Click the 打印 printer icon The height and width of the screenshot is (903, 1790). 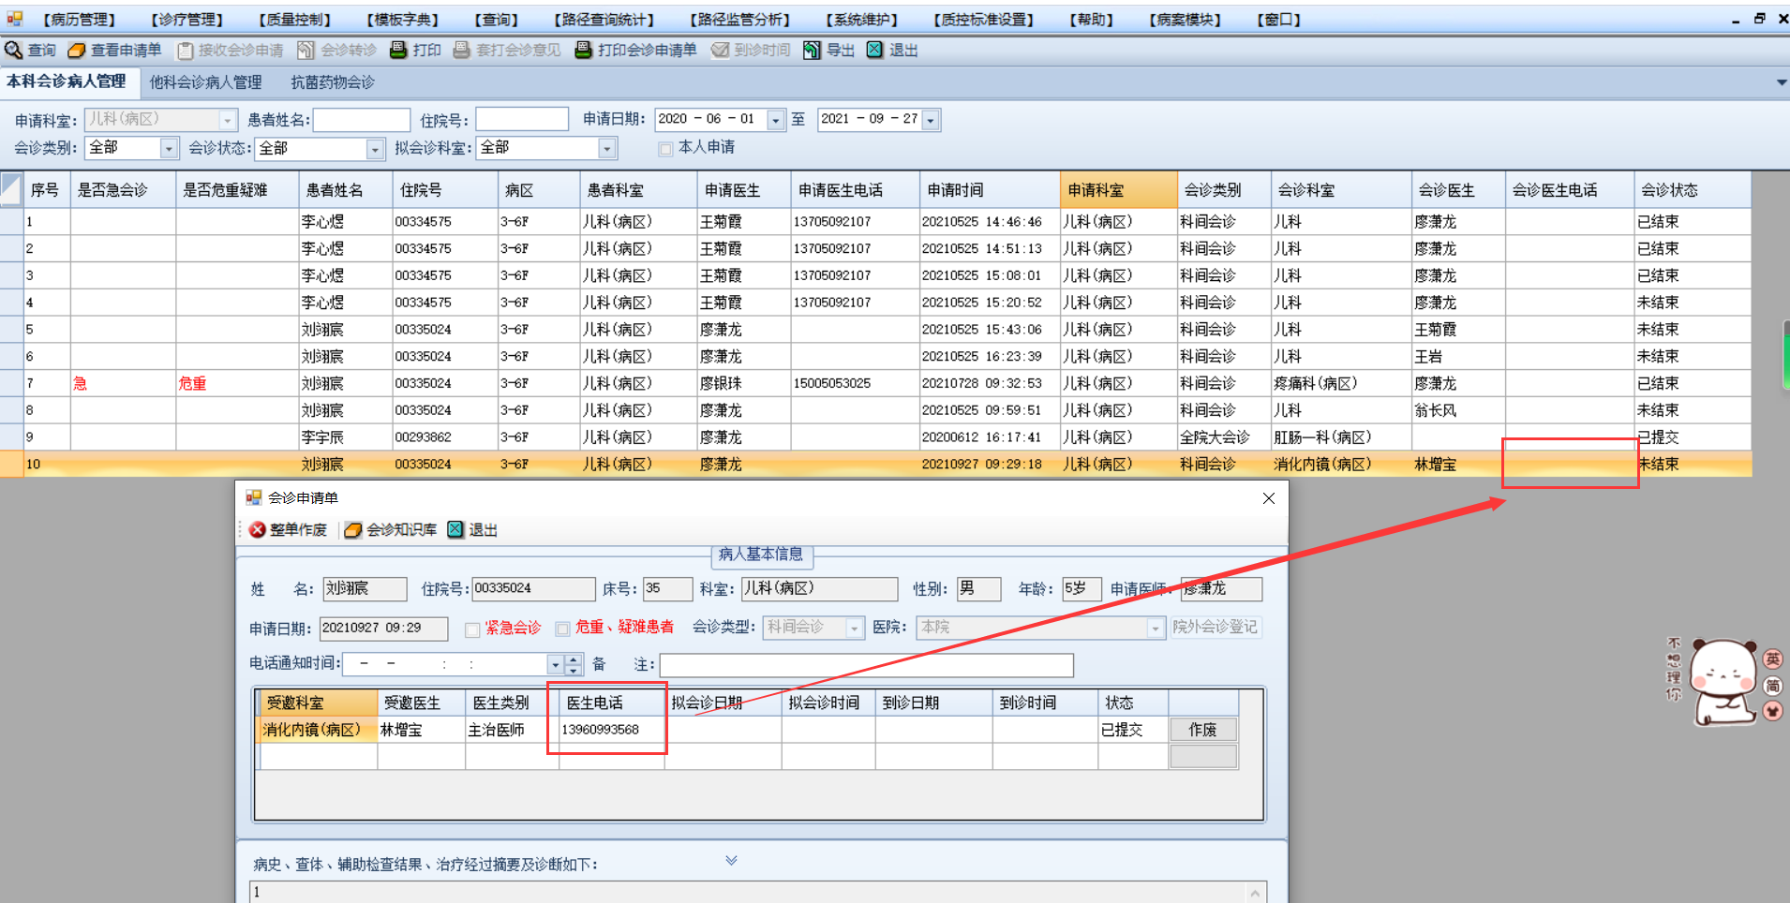[398, 50]
